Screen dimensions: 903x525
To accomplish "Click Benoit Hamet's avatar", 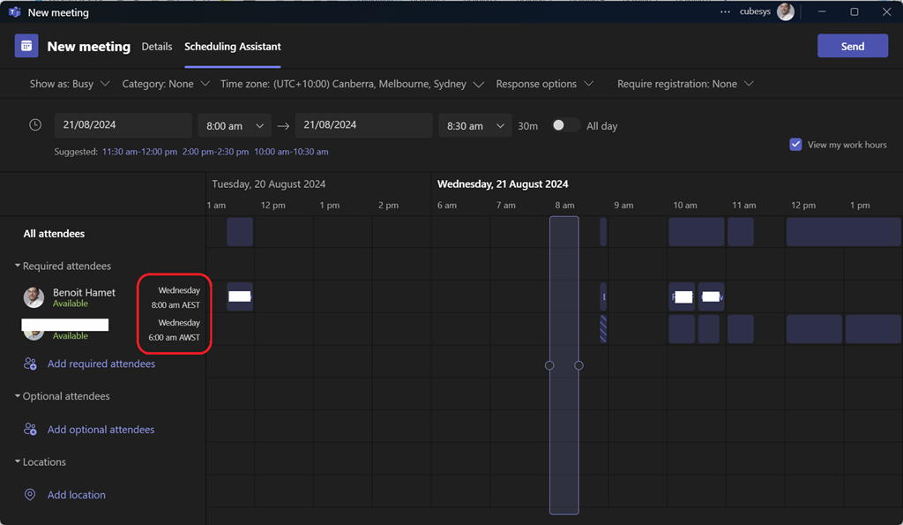I will 34,297.
